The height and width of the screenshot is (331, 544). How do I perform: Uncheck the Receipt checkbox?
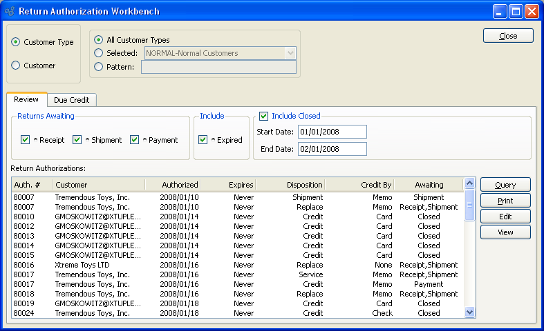click(x=26, y=140)
